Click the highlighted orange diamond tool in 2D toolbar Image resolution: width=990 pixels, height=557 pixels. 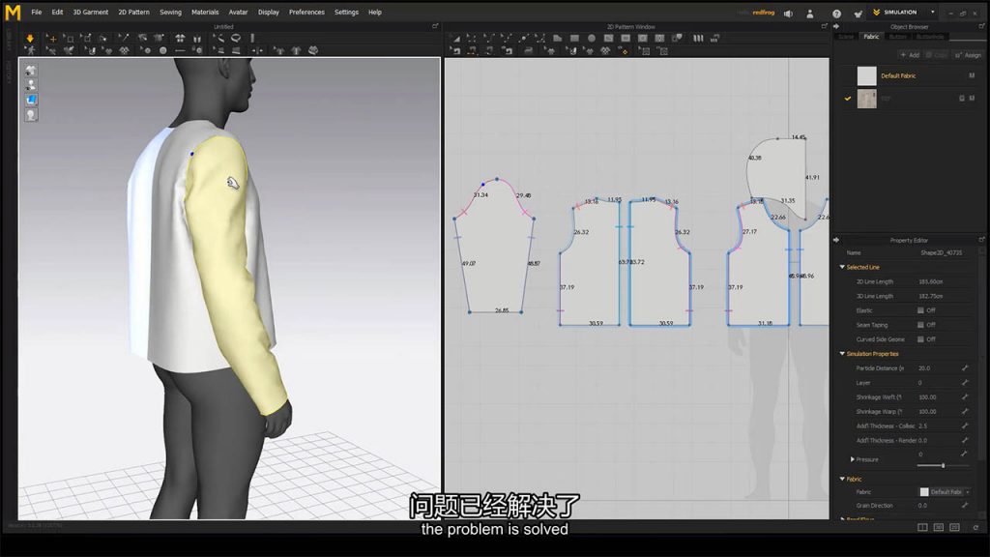(624, 50)
